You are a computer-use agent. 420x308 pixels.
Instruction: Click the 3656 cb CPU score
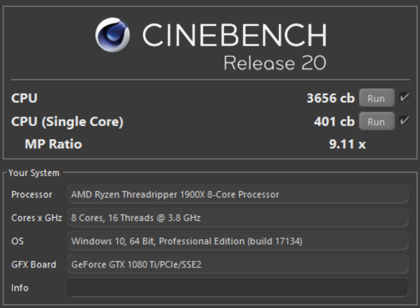click(x=330, y=98)
